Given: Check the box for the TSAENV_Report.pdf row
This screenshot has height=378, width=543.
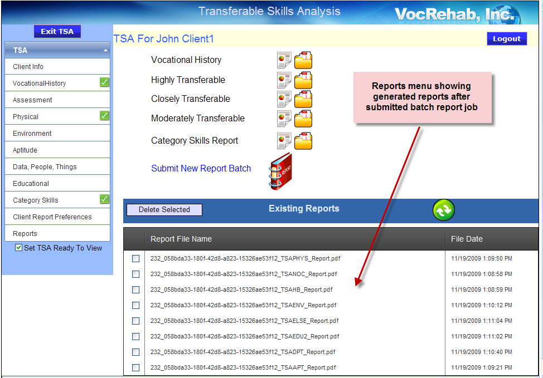Looking at the screenshot, I should click(136, 305).
